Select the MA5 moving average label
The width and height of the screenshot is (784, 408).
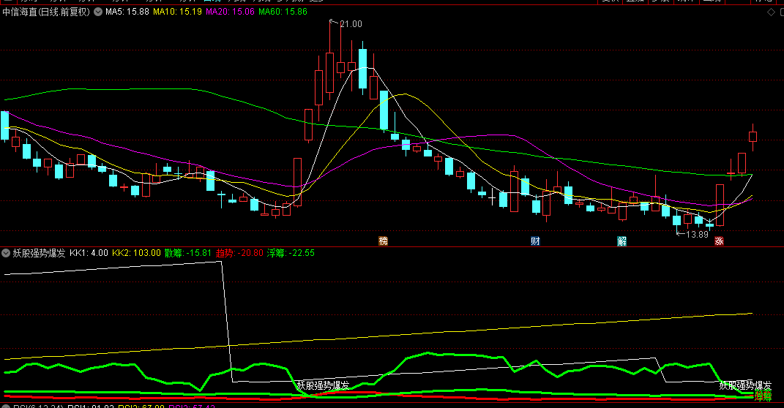click(x=127, y=12)
